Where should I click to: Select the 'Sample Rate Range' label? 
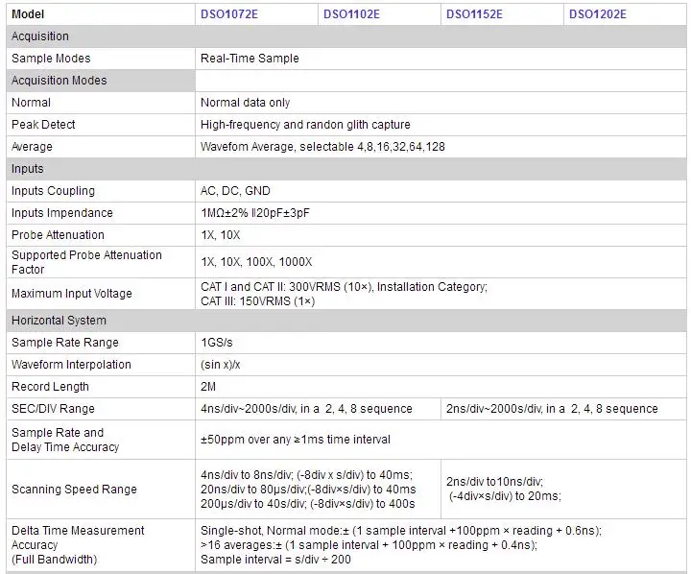click(x=65, y=342)
